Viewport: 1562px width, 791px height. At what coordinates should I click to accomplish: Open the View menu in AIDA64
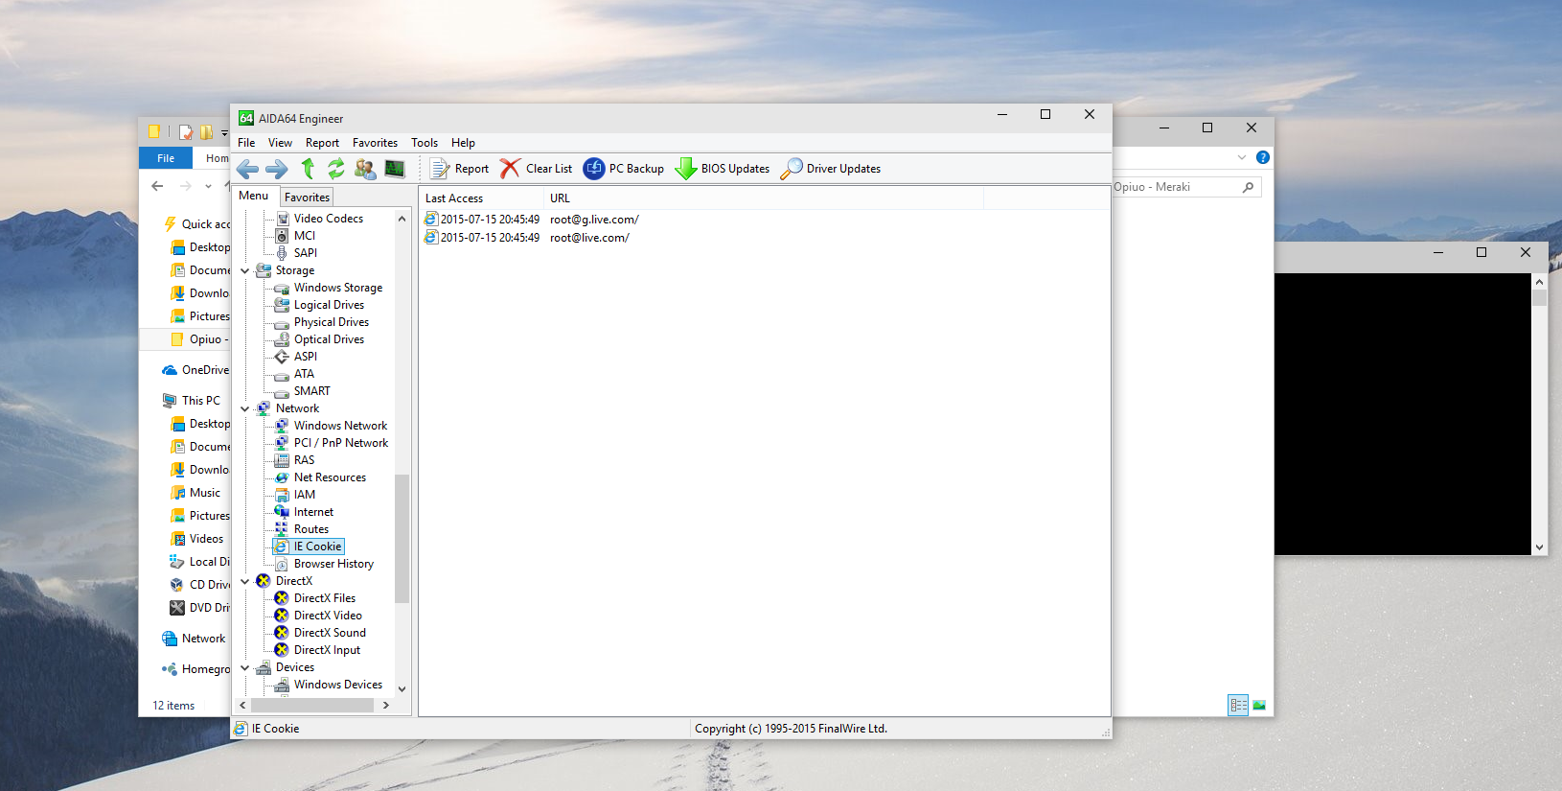pos(280,143)
